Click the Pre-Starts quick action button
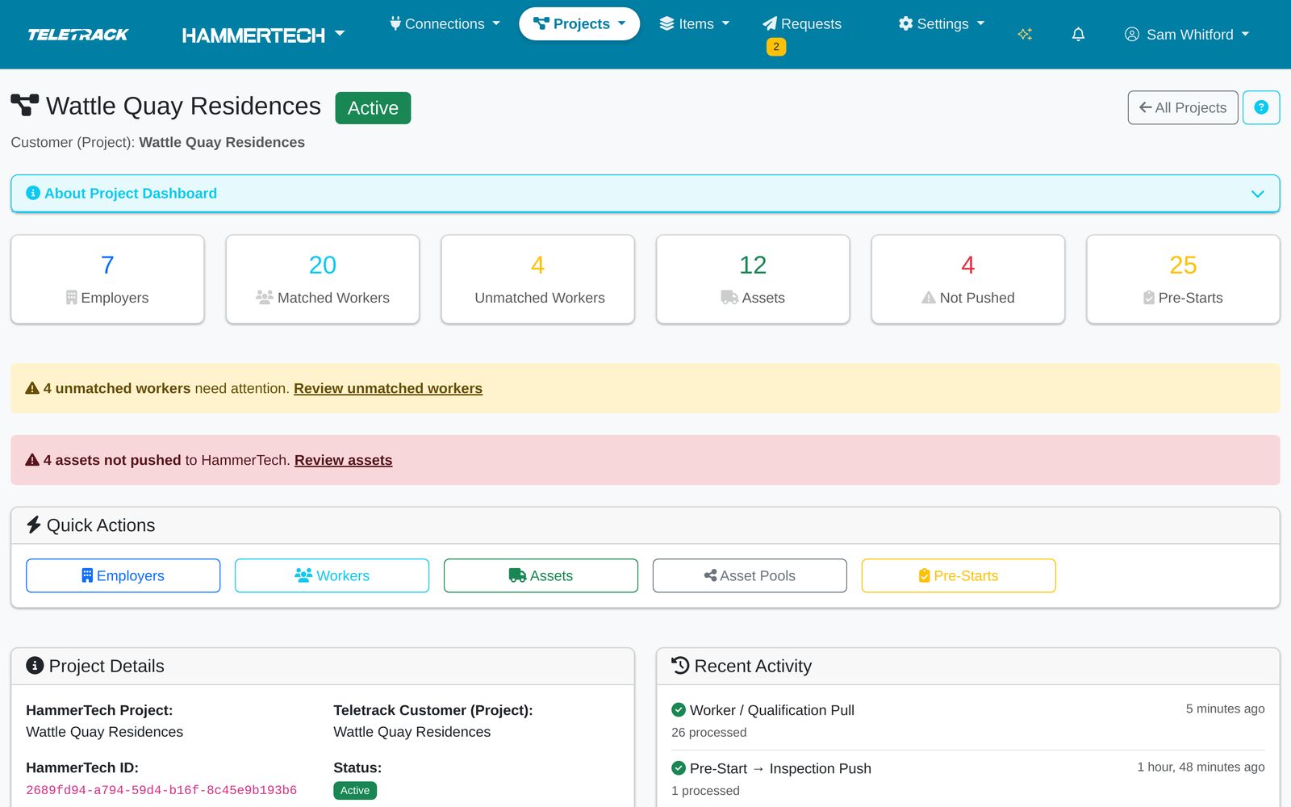Viewport: 1291px width, 807px height. (x=959, y=575)
